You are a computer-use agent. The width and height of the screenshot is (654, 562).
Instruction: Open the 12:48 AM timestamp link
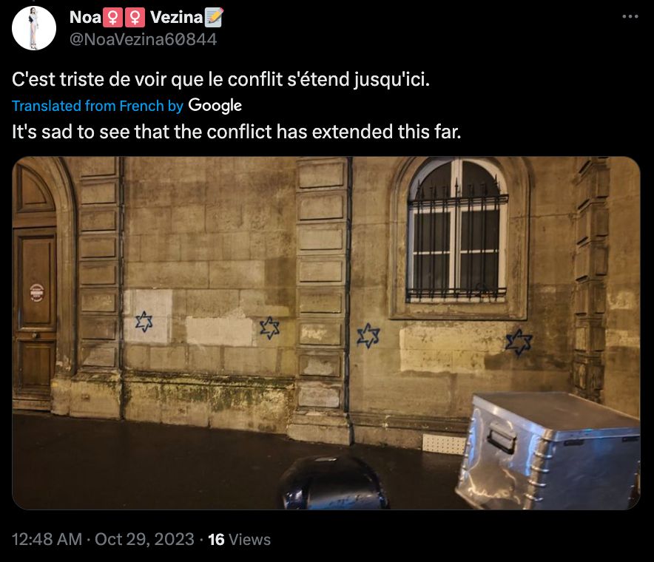pyautogui.click(x=47, y=540)
